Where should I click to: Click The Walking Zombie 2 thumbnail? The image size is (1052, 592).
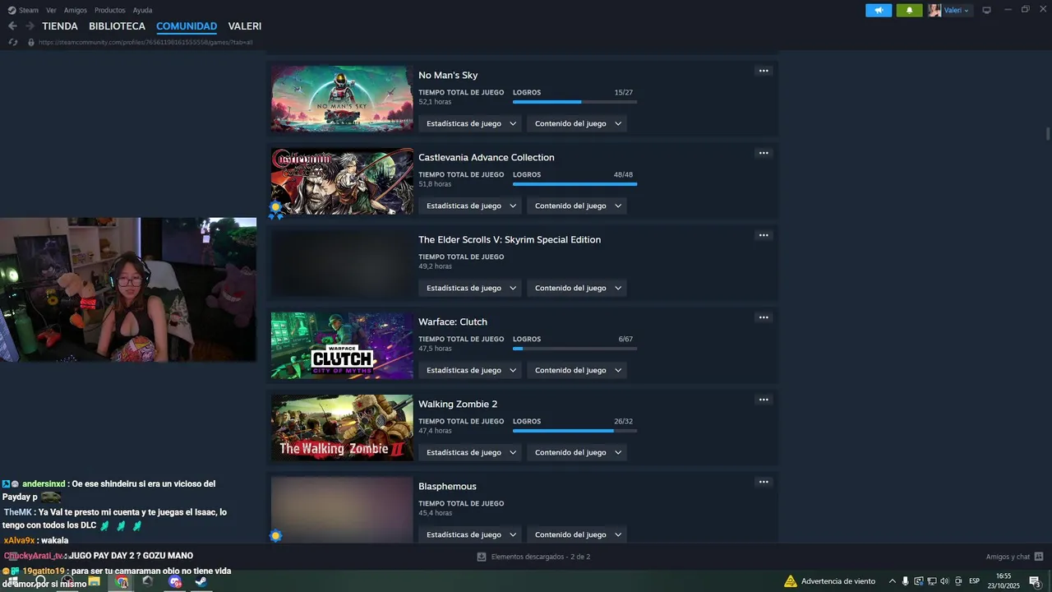[x=342, y=428]
